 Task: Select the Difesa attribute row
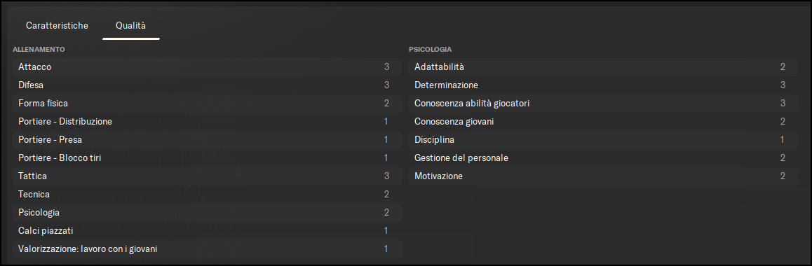(x=207, y=85)
